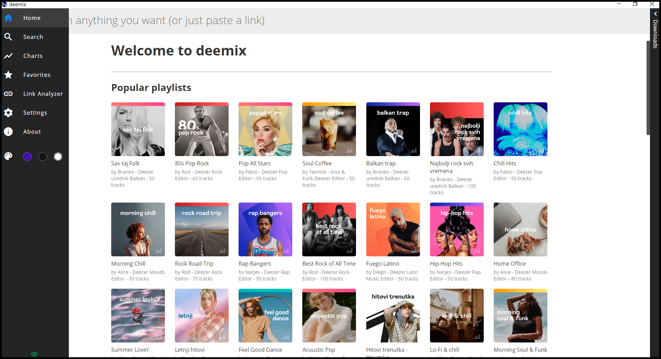Click the '80s Pop Rock' title link
This screenshot has height=359, width=661.
click(x=192, y=163)
